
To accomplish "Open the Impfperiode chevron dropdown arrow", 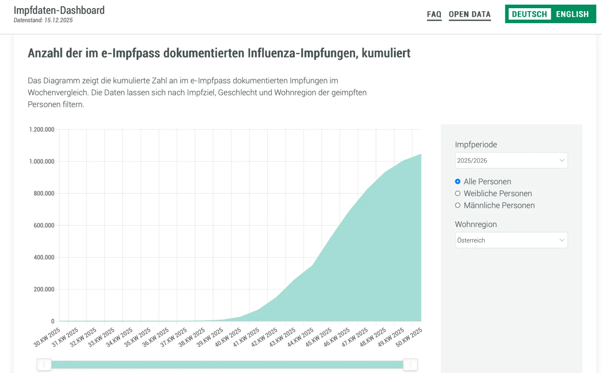I will pos(562,160).
